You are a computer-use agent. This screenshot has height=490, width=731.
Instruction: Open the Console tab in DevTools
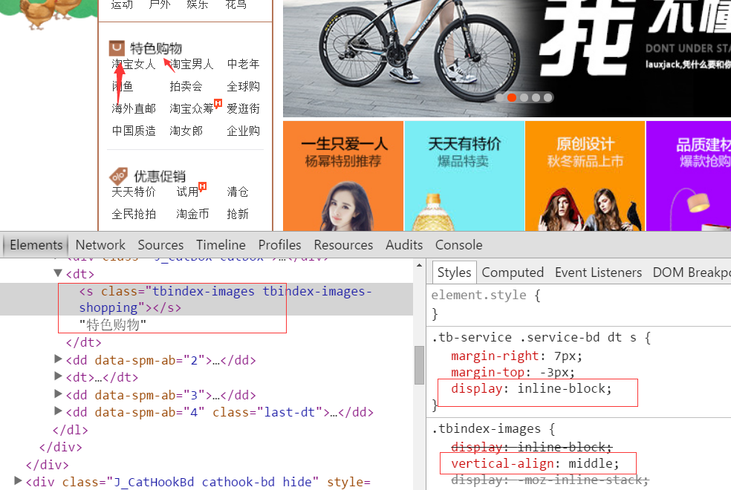458,245
